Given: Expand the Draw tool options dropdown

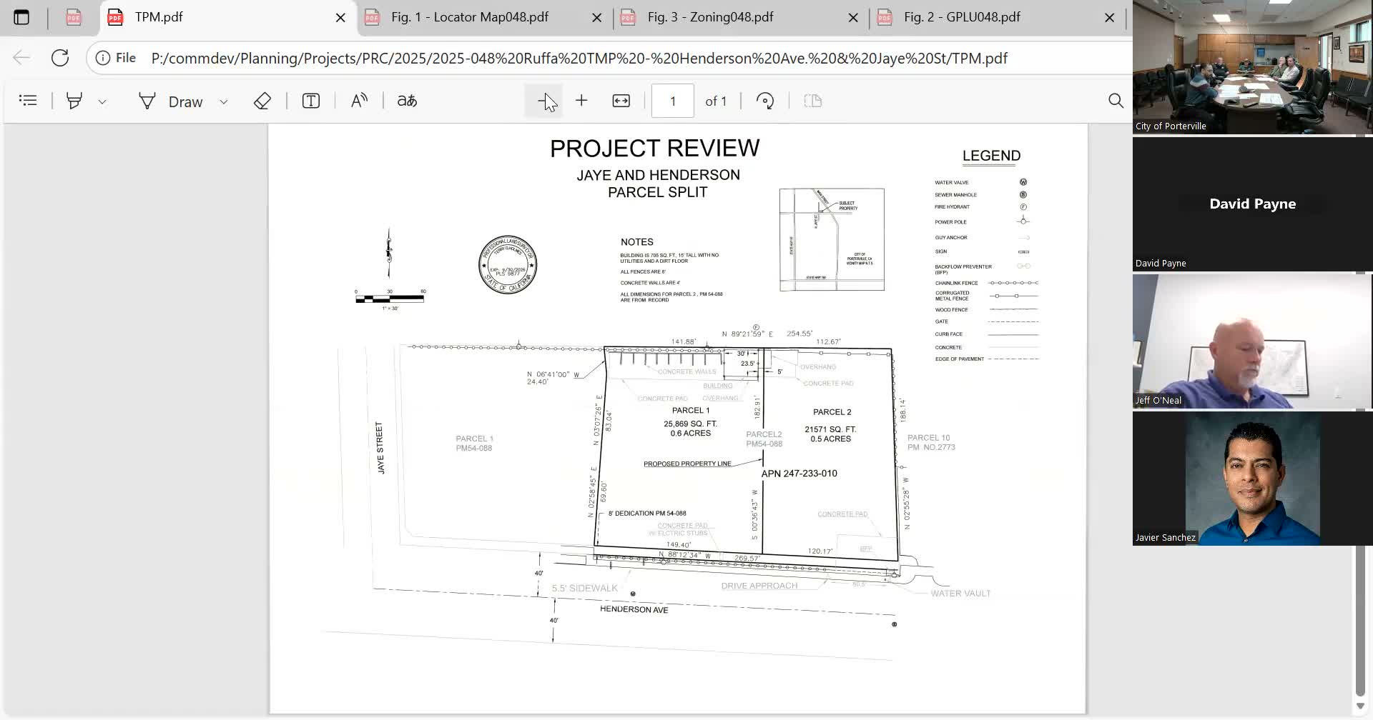Looking at the screenshot, I should pyautogui.click(x=224, y=101).
